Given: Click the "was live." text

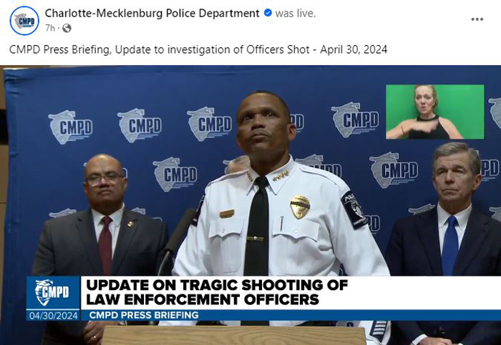Looking at the screenshot, I should (x=295, y=13).
